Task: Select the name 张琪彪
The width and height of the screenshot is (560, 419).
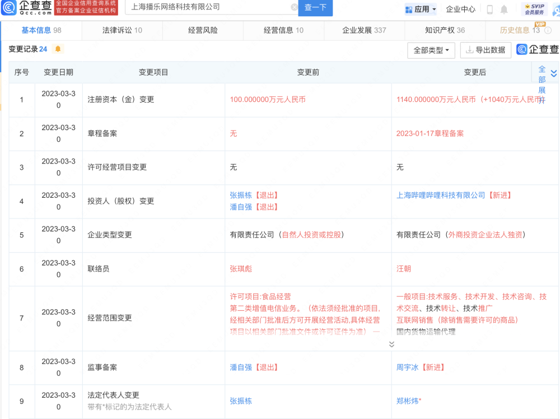Action: coord(241,269)
